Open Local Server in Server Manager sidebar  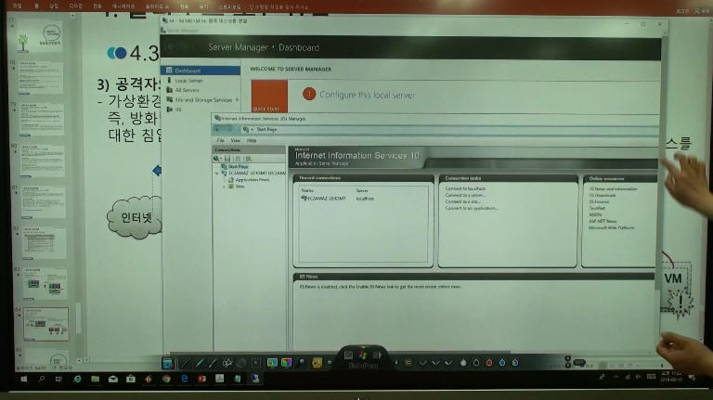tap(188, 81)
